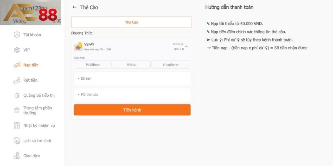This screenshot has width=333, height=166.
Task: Open the Lịch sử trò chơi icon
Action: (x=17, y=141)
